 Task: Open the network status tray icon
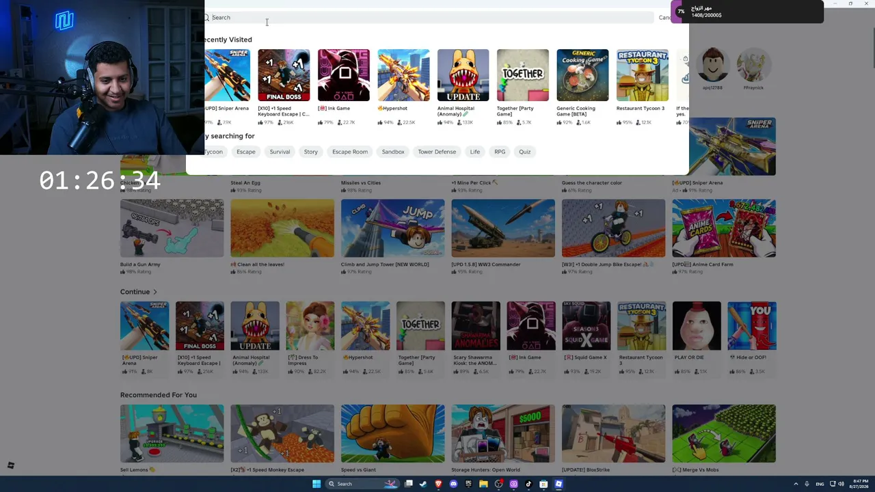point(831,484)
